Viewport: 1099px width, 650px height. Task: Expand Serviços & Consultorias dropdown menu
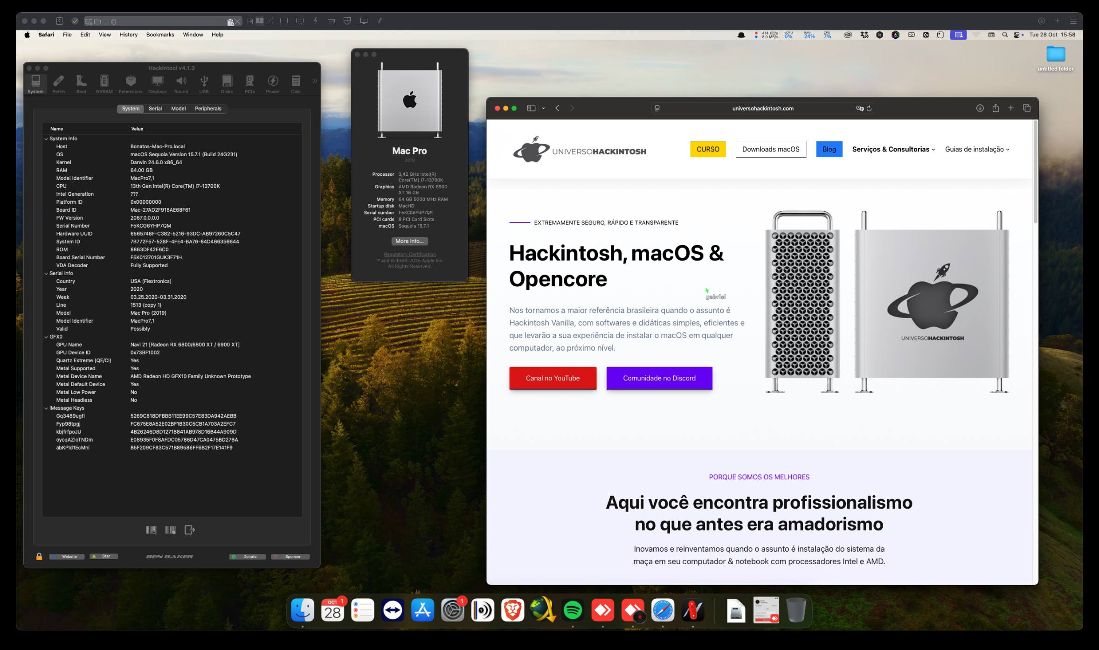(893, 149)
